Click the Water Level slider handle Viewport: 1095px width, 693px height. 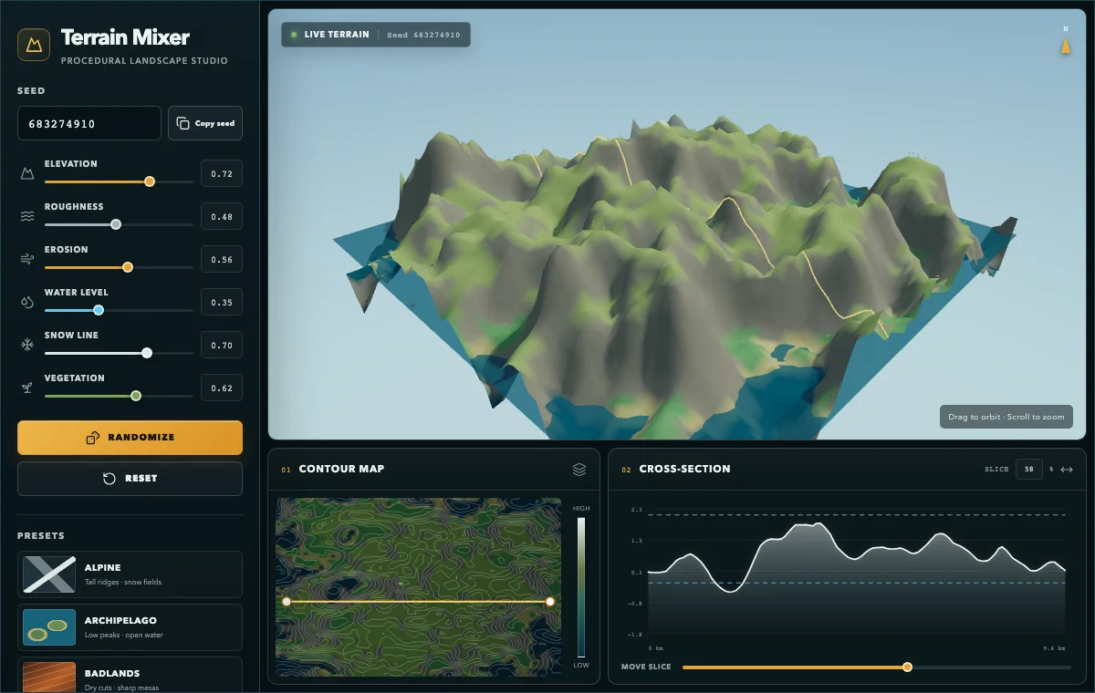click(x=99, y=310)
